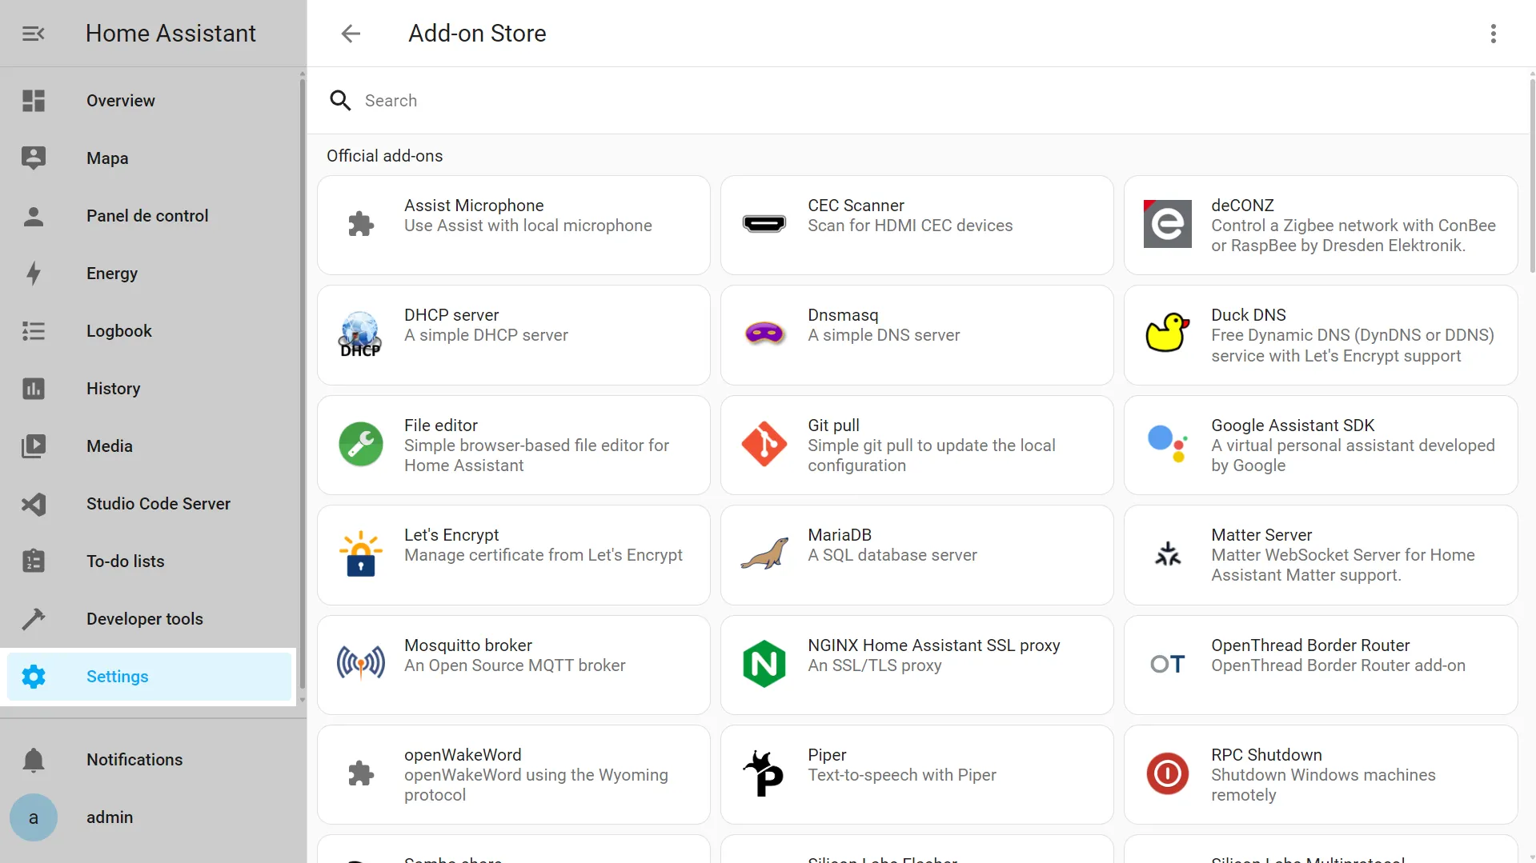Screen dimensions: 1536x863
Task: Open the Duck DNS add-on title
Action: (1249, 315)
